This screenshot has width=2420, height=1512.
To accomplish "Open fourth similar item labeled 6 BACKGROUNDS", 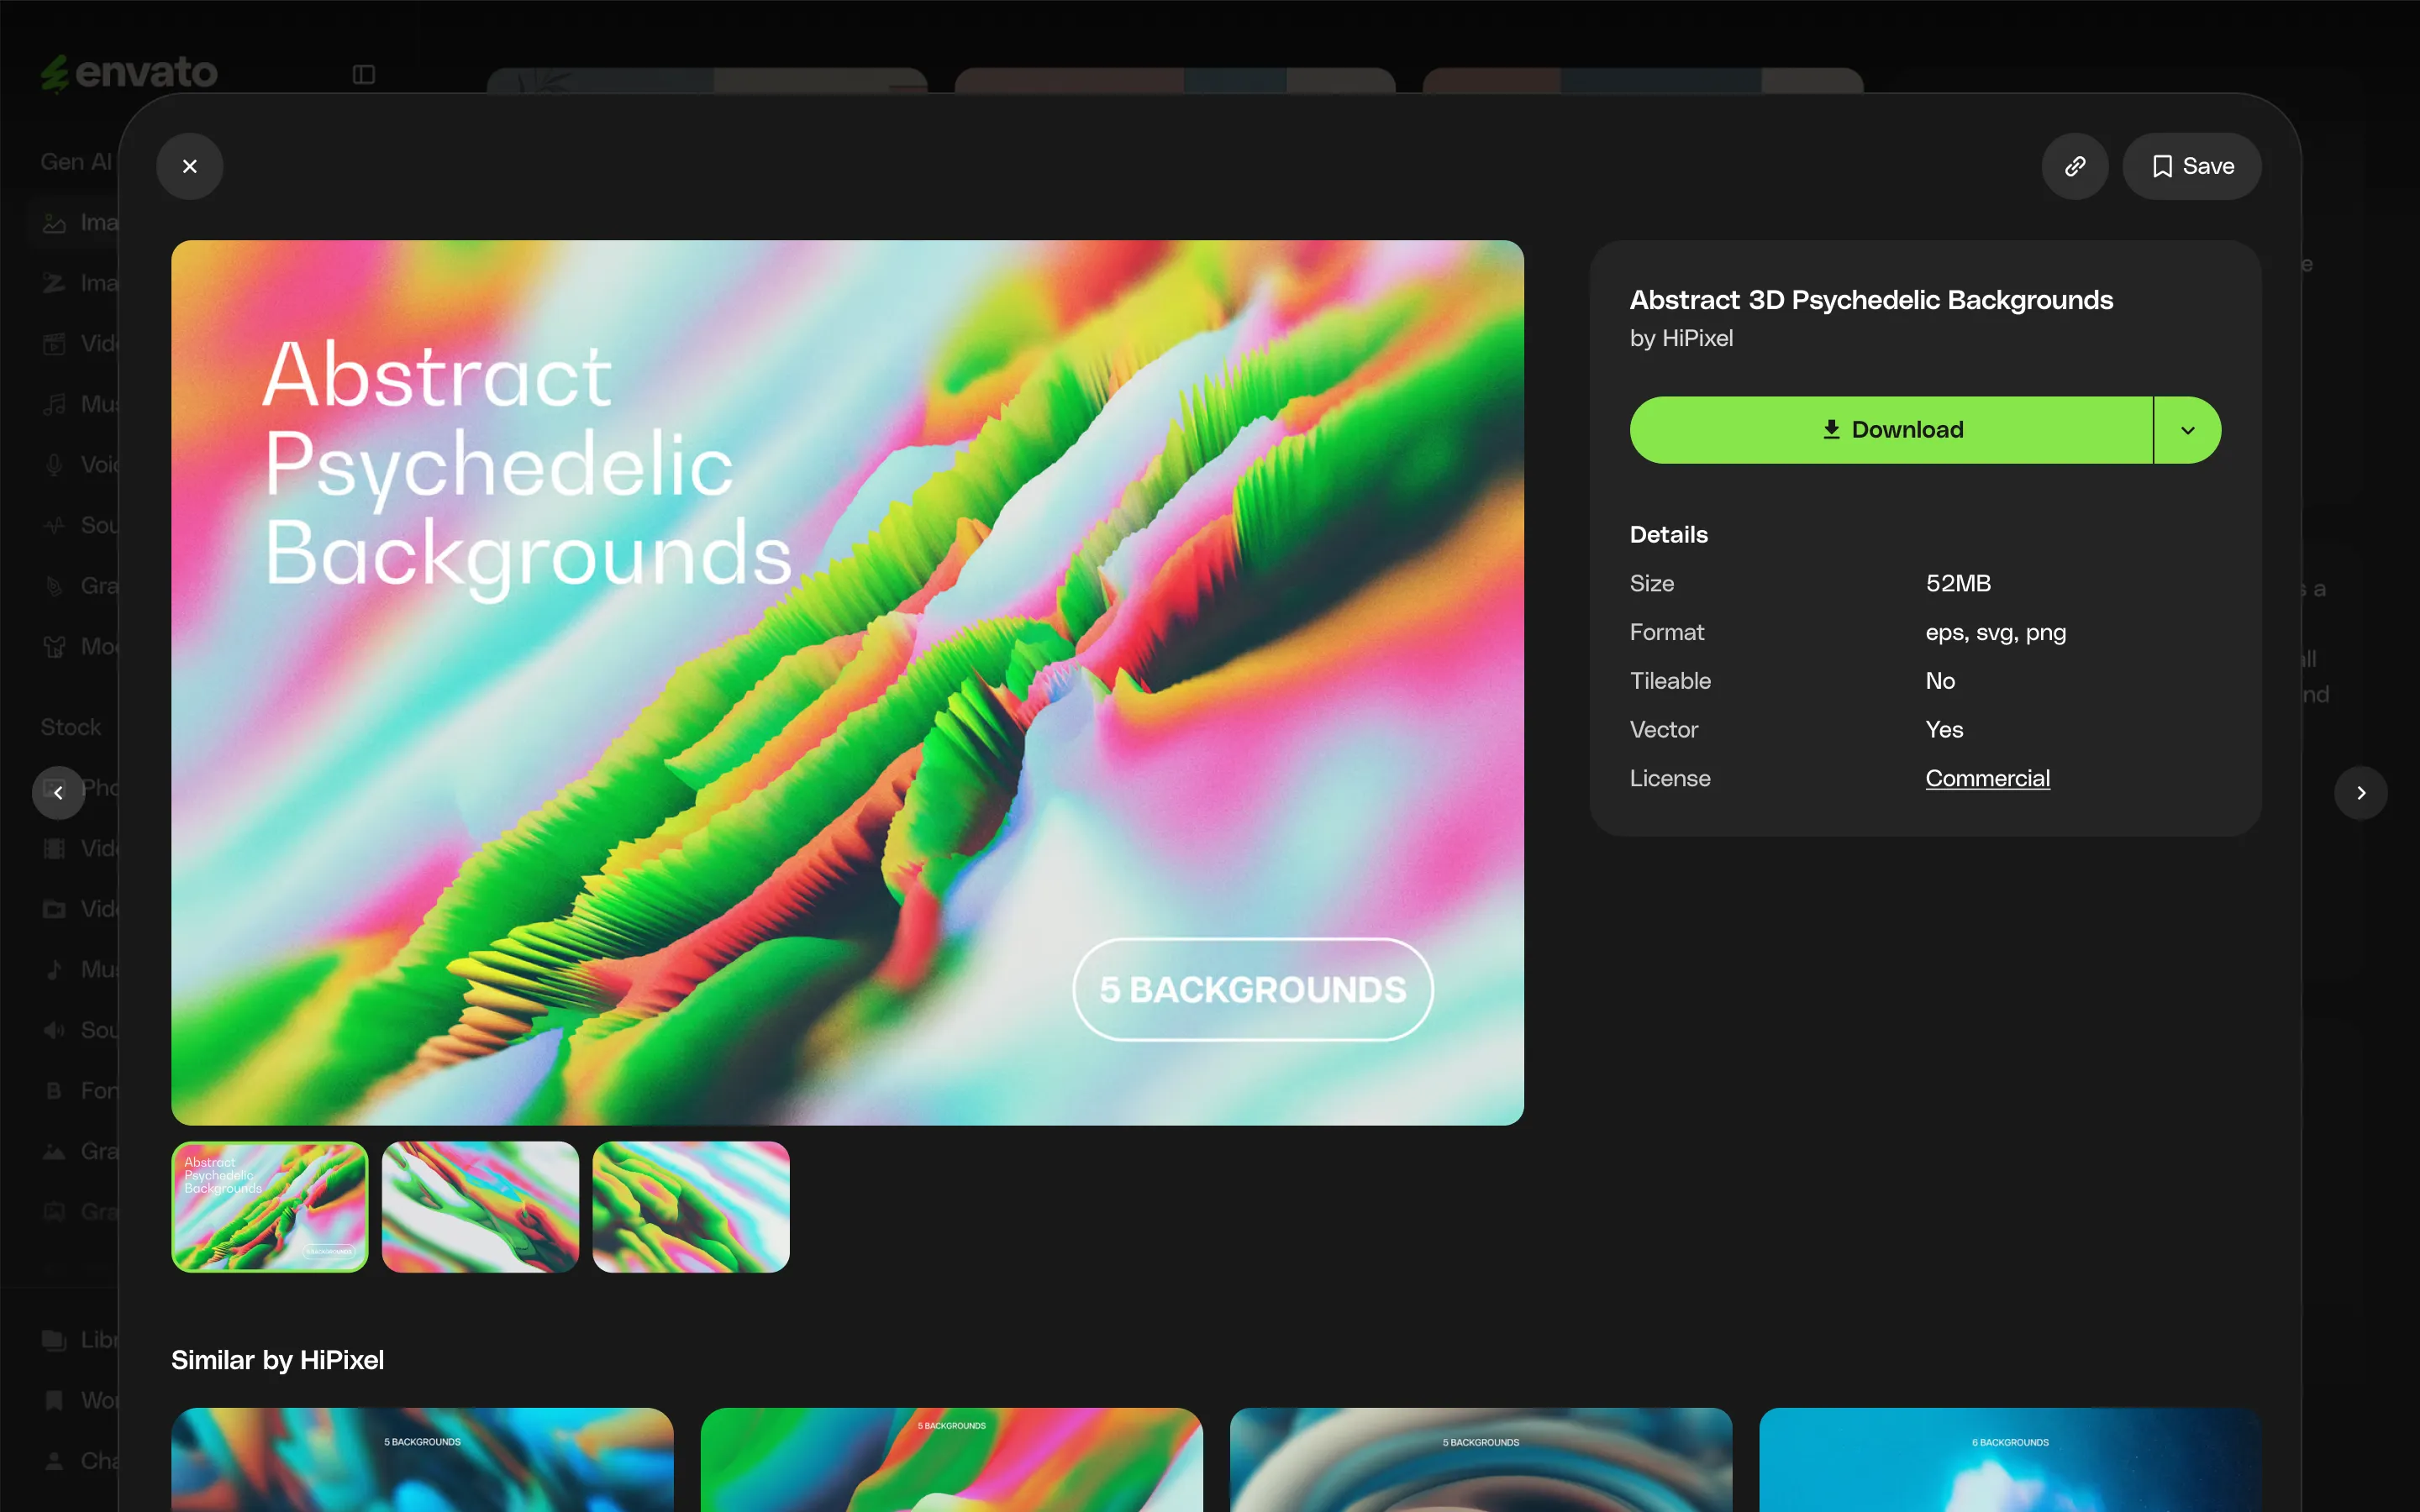I will 2010,1460.
